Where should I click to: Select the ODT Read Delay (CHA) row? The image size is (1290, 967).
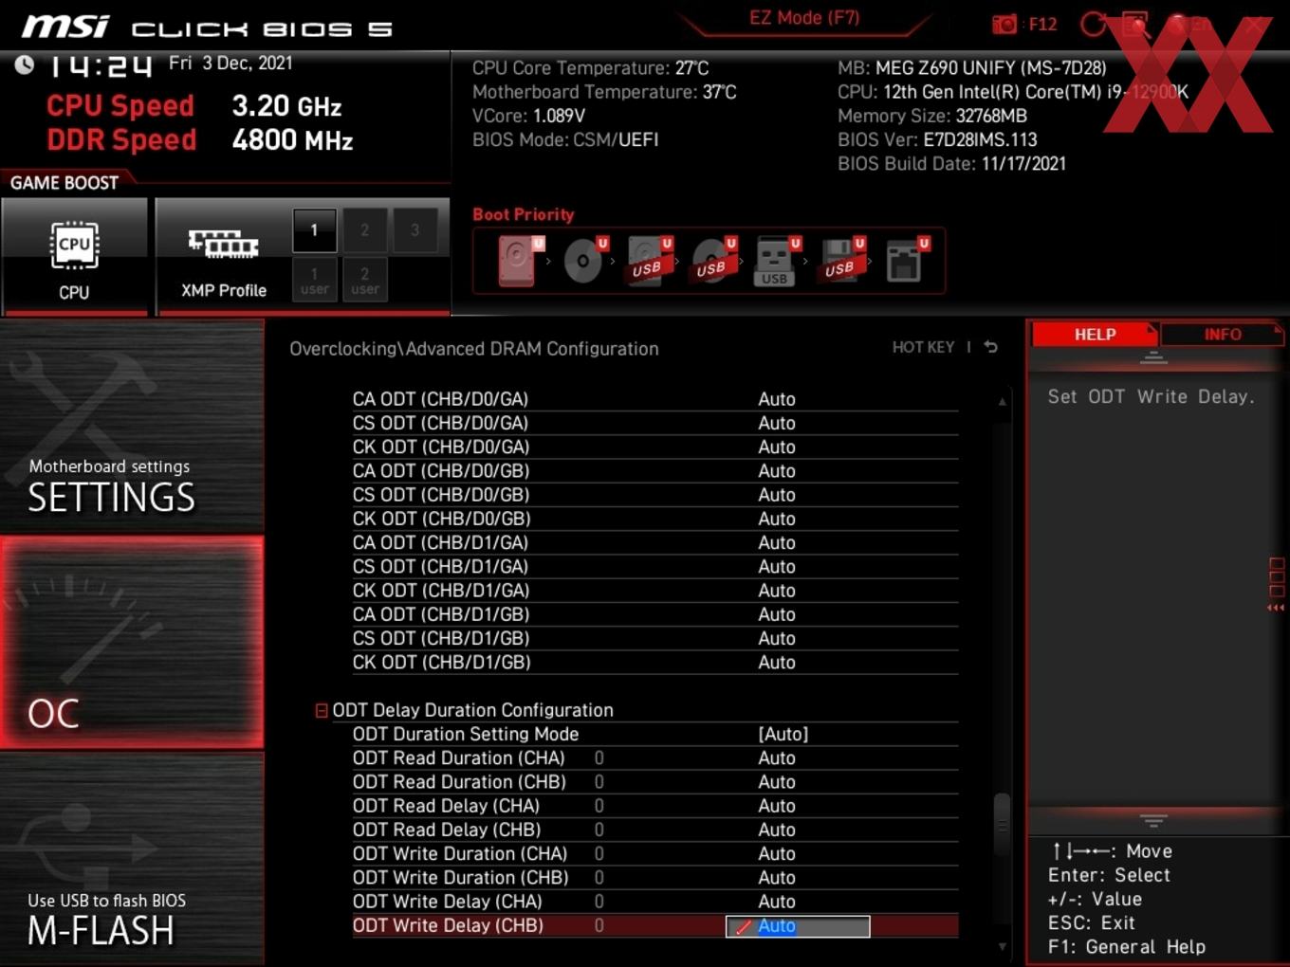point(654,805)
